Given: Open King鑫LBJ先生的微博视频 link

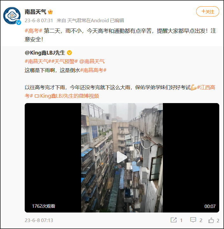Looking at the screenshot, I should click(69, 96).
